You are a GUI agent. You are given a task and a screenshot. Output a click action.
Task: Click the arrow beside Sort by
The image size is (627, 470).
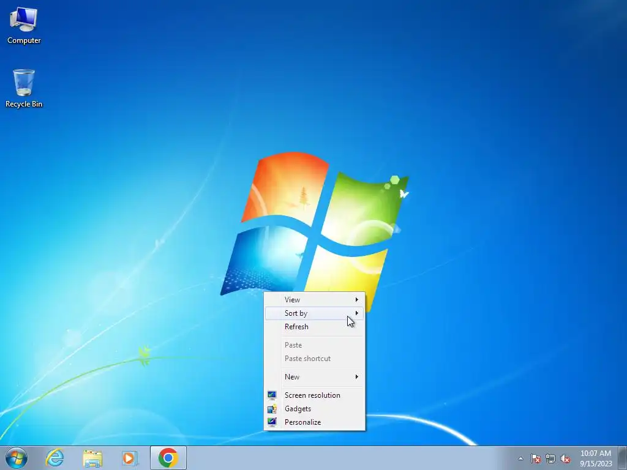coord(357,313)
